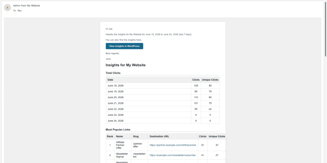Open the example.com newsletter subscribe link
The height and width of the screenshot is (163, 327).
[172, 155]
